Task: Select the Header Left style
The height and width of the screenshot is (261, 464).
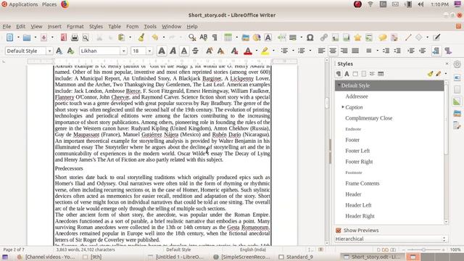Action: (x=358, y=205)
